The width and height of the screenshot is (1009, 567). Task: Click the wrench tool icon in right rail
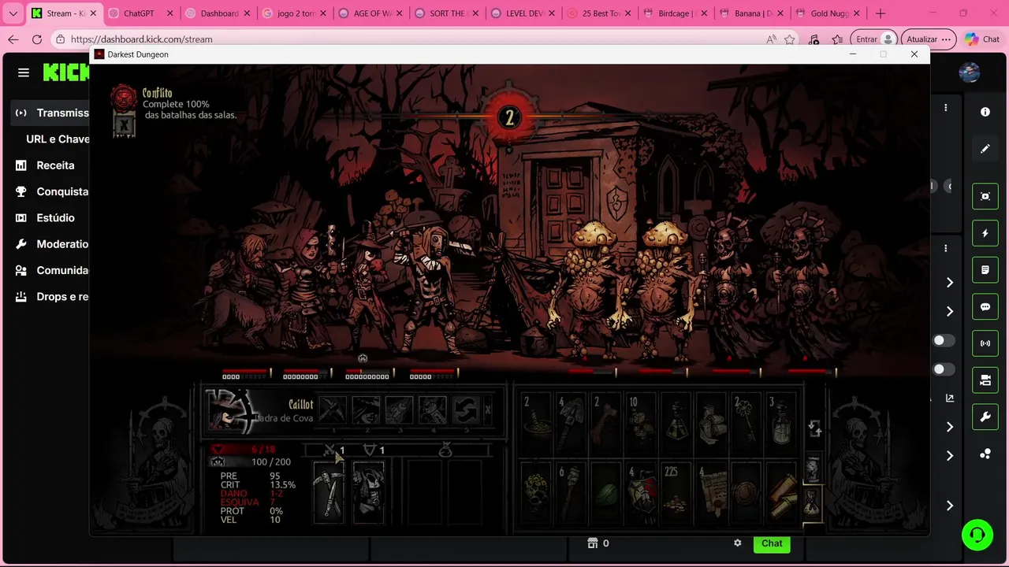985,417
